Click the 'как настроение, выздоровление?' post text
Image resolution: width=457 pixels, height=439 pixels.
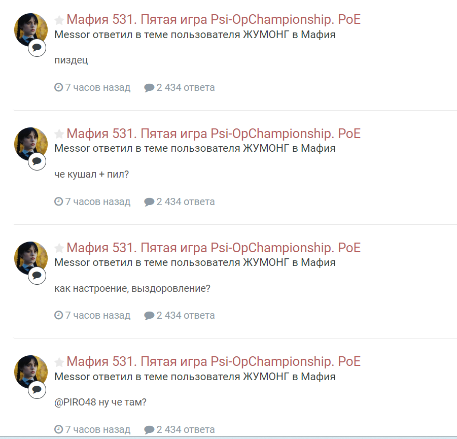coord(132,288)
